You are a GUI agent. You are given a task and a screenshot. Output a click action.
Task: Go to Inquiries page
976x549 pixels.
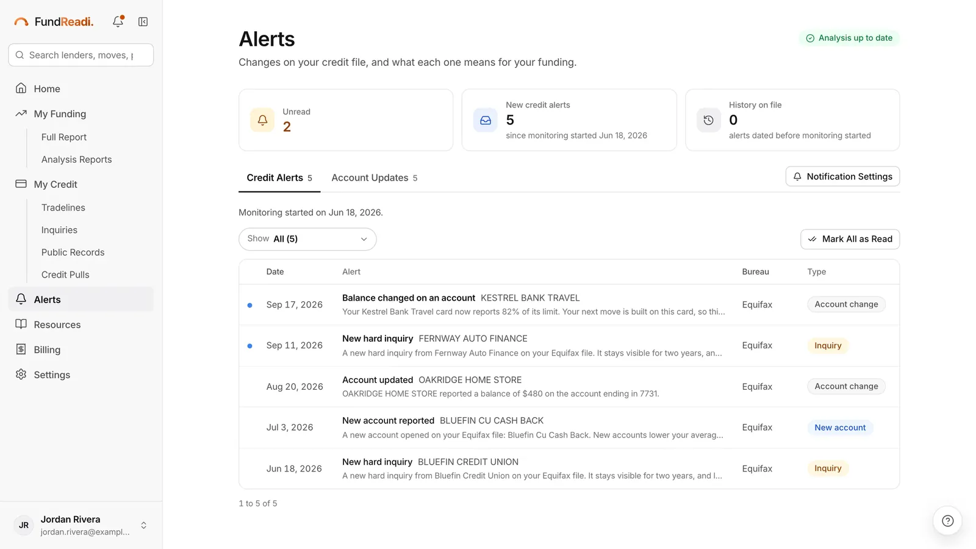[59, 230]
